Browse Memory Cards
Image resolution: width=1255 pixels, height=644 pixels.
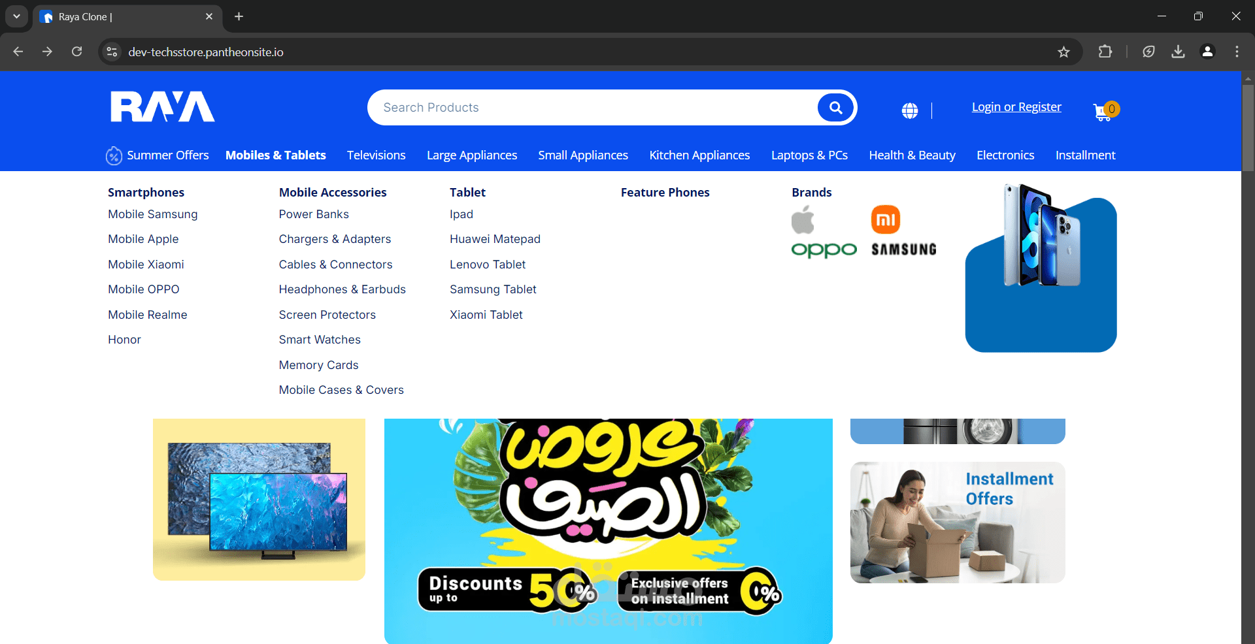[x=318, y=365]
